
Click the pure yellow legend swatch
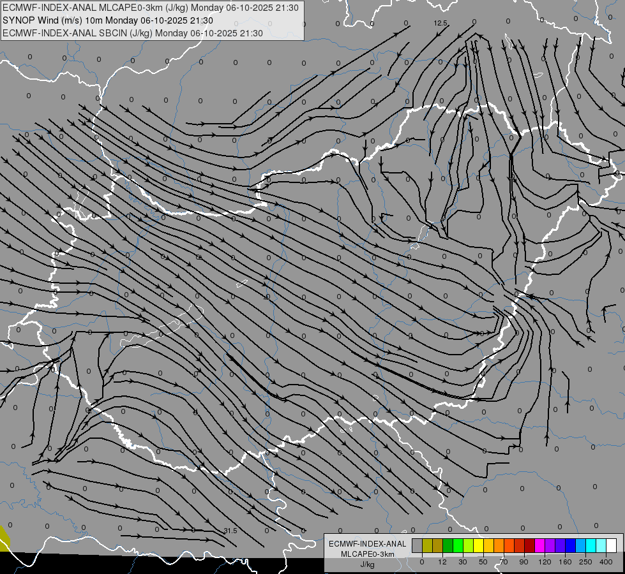[x=478, y=545]
